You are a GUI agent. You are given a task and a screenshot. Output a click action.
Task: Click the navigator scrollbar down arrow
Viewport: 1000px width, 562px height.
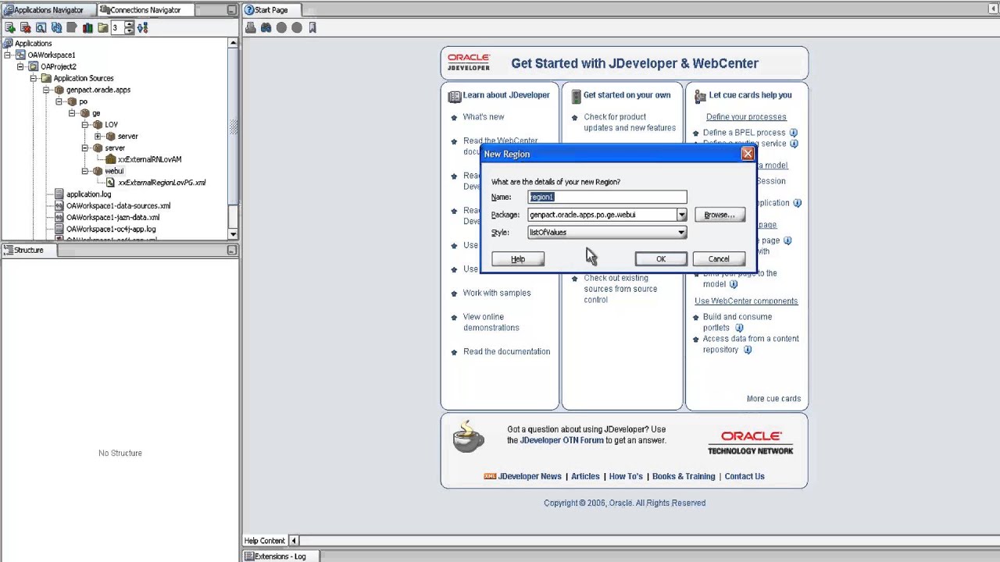click(233, 234)
